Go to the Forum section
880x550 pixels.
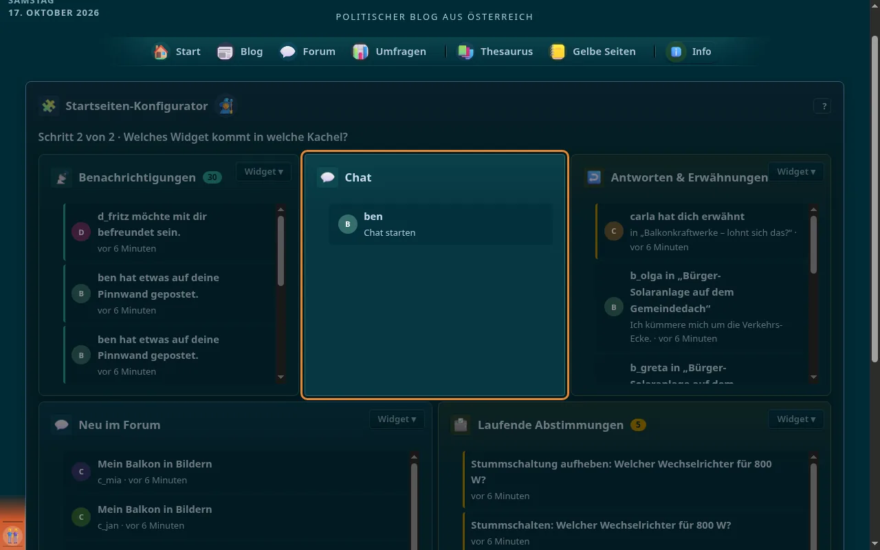[x=307, y=52]
